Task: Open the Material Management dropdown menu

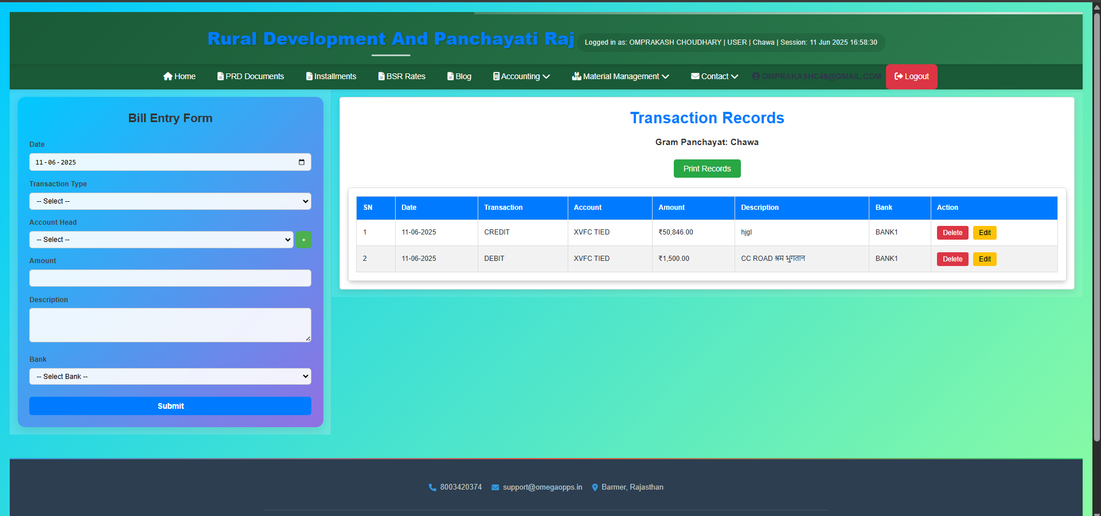Action: (619, 76)
